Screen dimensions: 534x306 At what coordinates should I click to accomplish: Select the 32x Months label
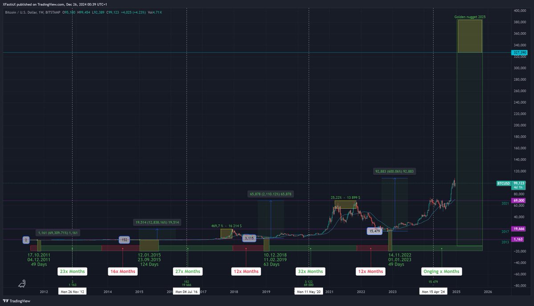tap(310, 271)
